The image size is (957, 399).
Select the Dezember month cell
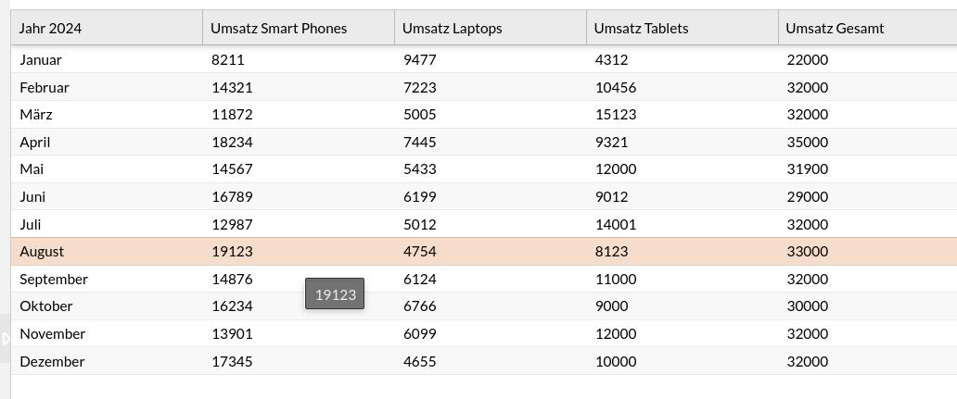click(52, 361)
